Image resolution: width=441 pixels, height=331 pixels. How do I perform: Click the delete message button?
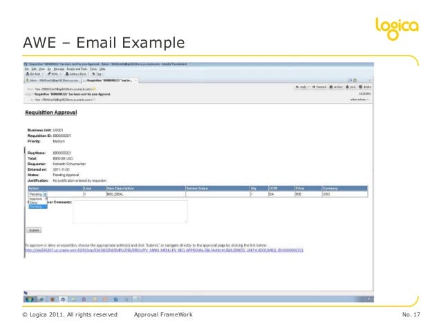pyautogui.click(x=365, y=87)
